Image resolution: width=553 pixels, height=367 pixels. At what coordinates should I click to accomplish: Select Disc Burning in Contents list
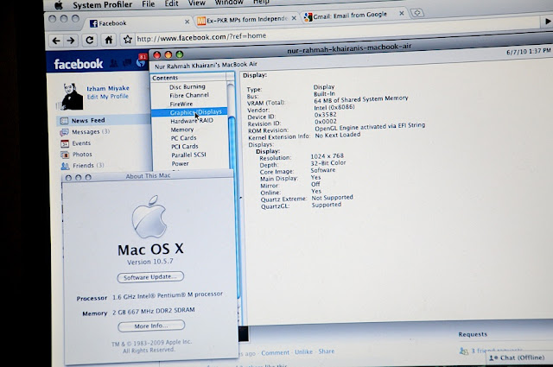(x=187, y=86)
